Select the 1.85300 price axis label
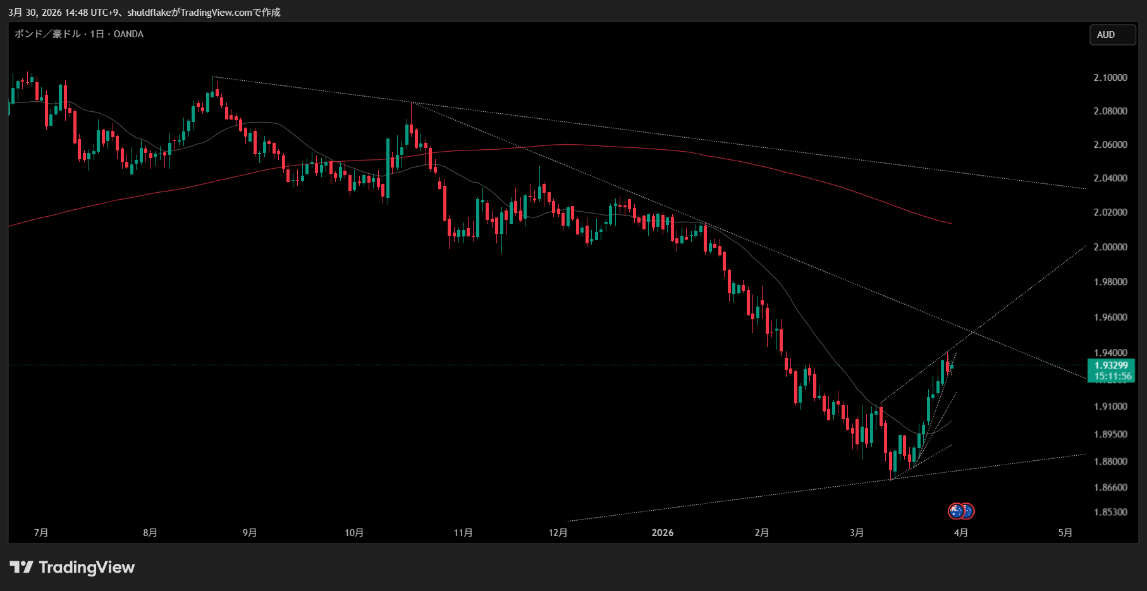This screenshot has width=1147, height=591. click(x=1110, y=512)
